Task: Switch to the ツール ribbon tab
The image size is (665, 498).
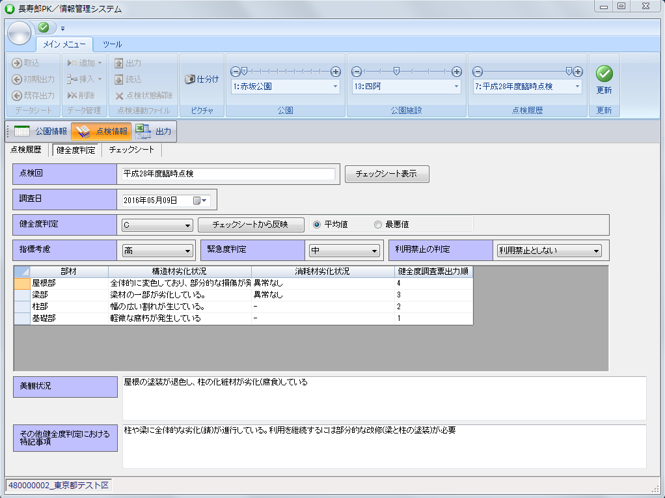Action: (112, 44)
